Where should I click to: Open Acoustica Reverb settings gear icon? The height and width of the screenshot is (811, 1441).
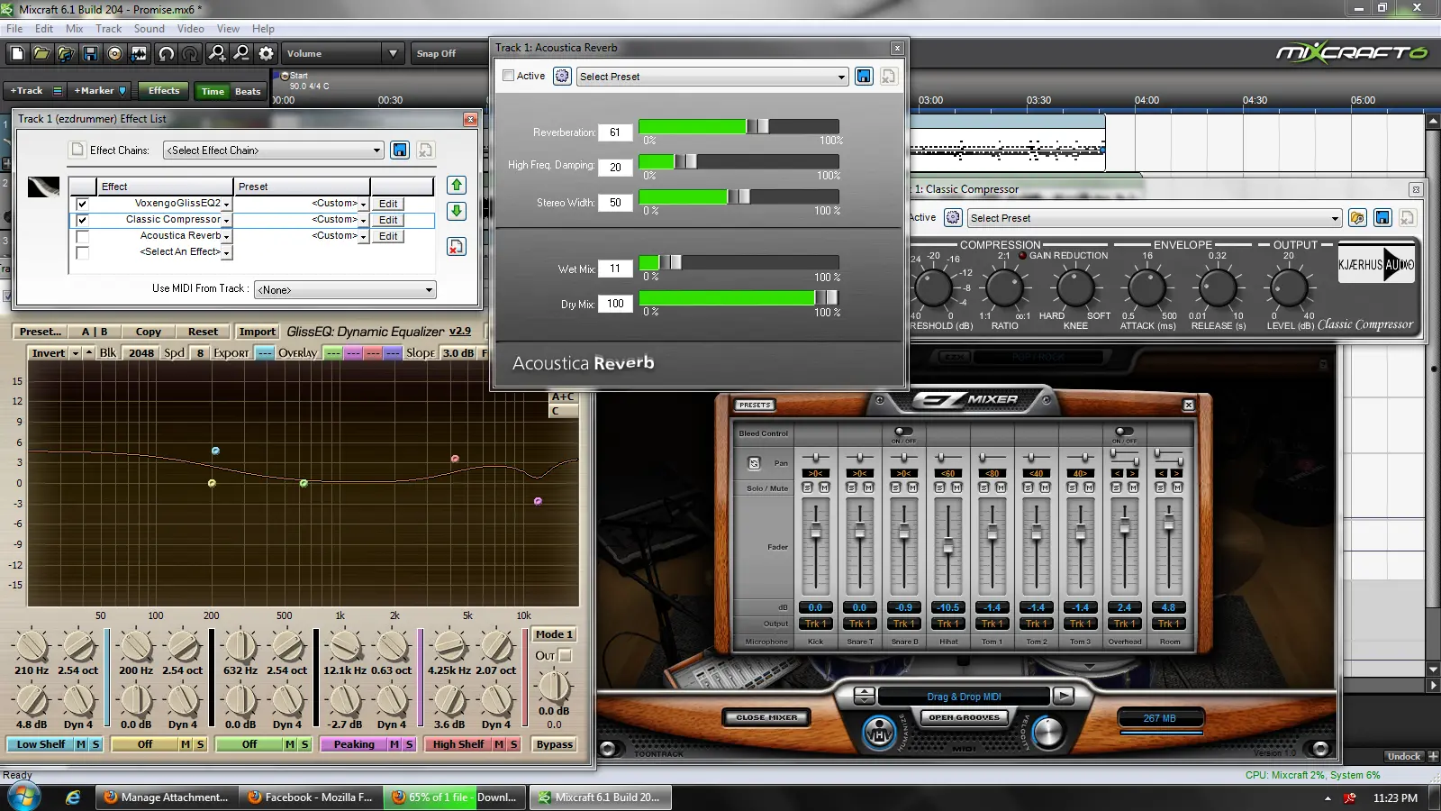point(562,77)
